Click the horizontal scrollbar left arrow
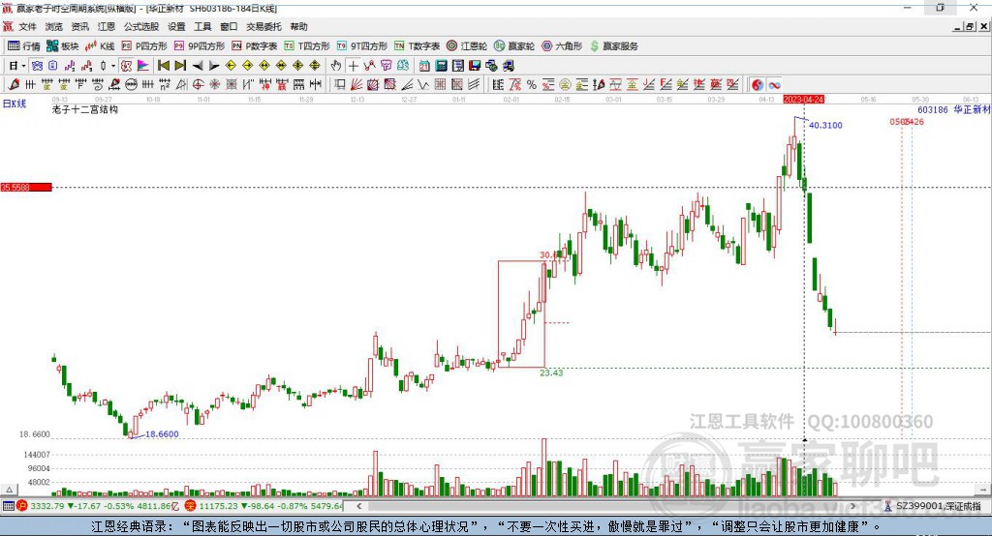 (x=358, y=506)
